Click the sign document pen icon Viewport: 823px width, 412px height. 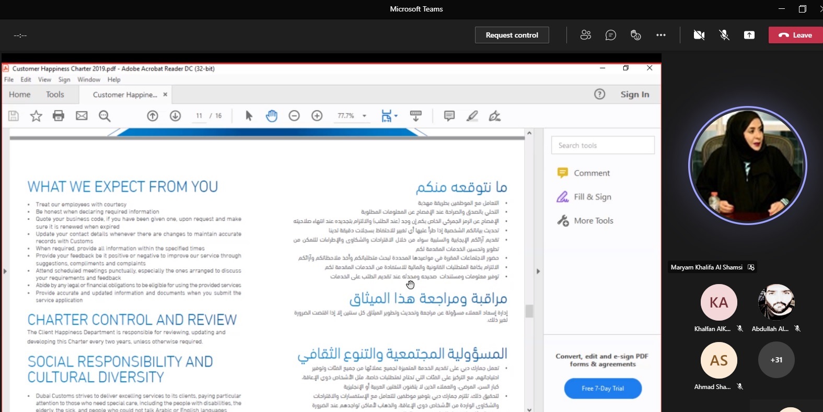495,116
